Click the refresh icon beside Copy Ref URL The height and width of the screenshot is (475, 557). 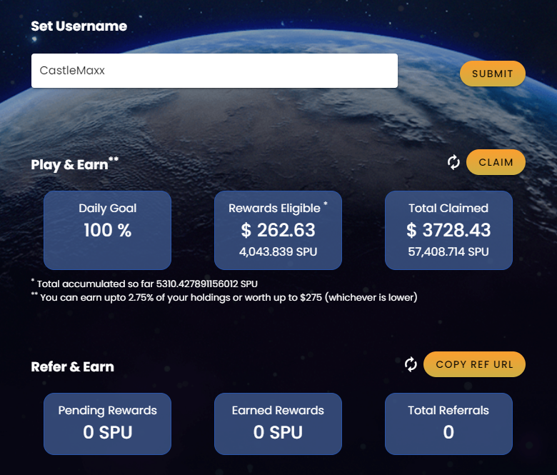[x=411, y=364]
